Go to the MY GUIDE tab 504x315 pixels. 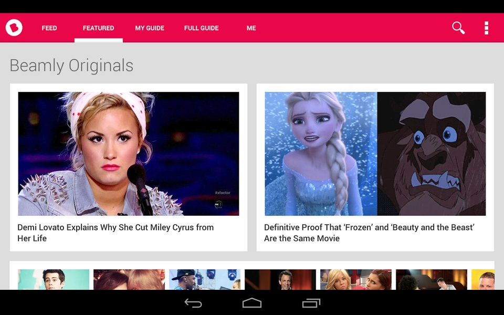[x=150, y=28]
